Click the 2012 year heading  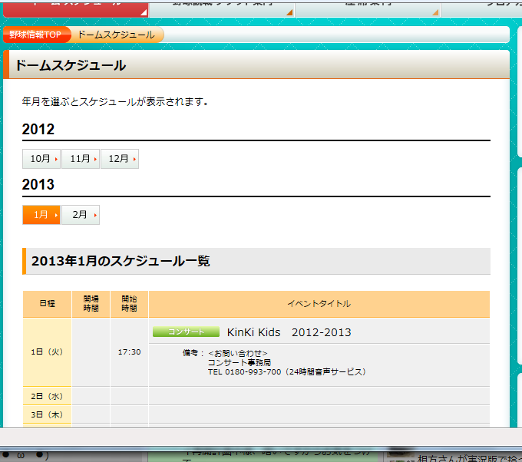click(38, 129)
